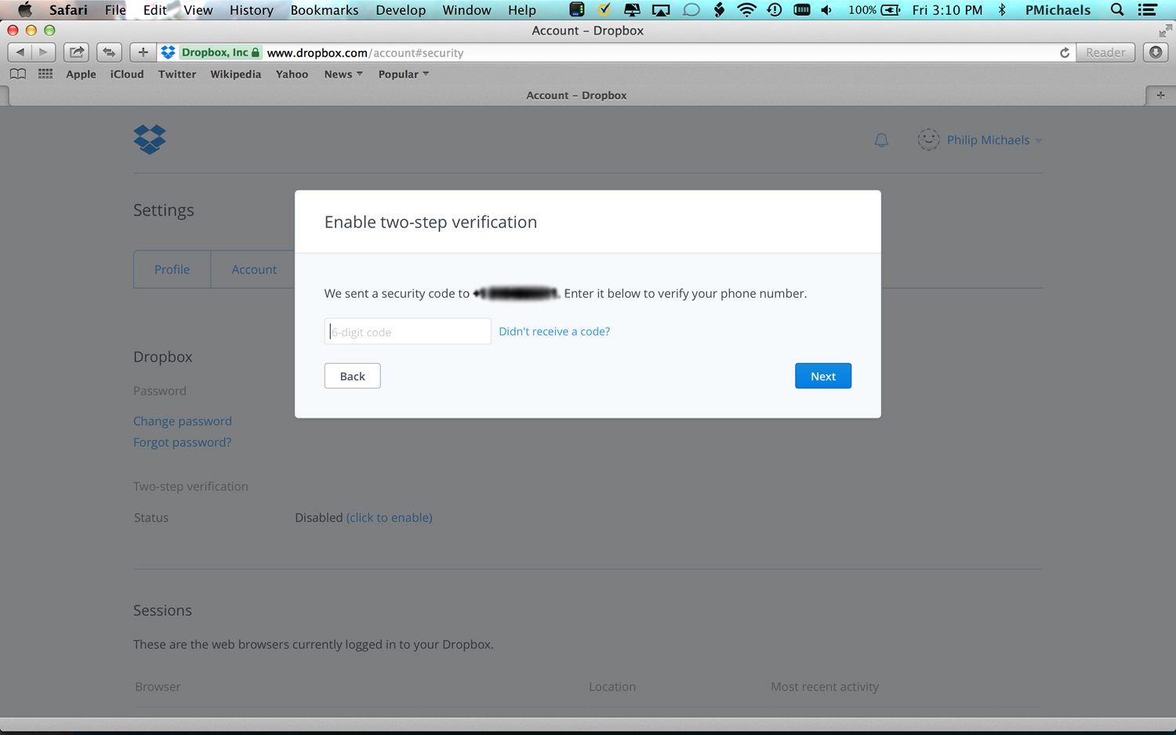Image resolution: width=1176 pixels, height=735 pixels.
Task: Open Spotlight search in the menu bar
Action: point(1117,9)
